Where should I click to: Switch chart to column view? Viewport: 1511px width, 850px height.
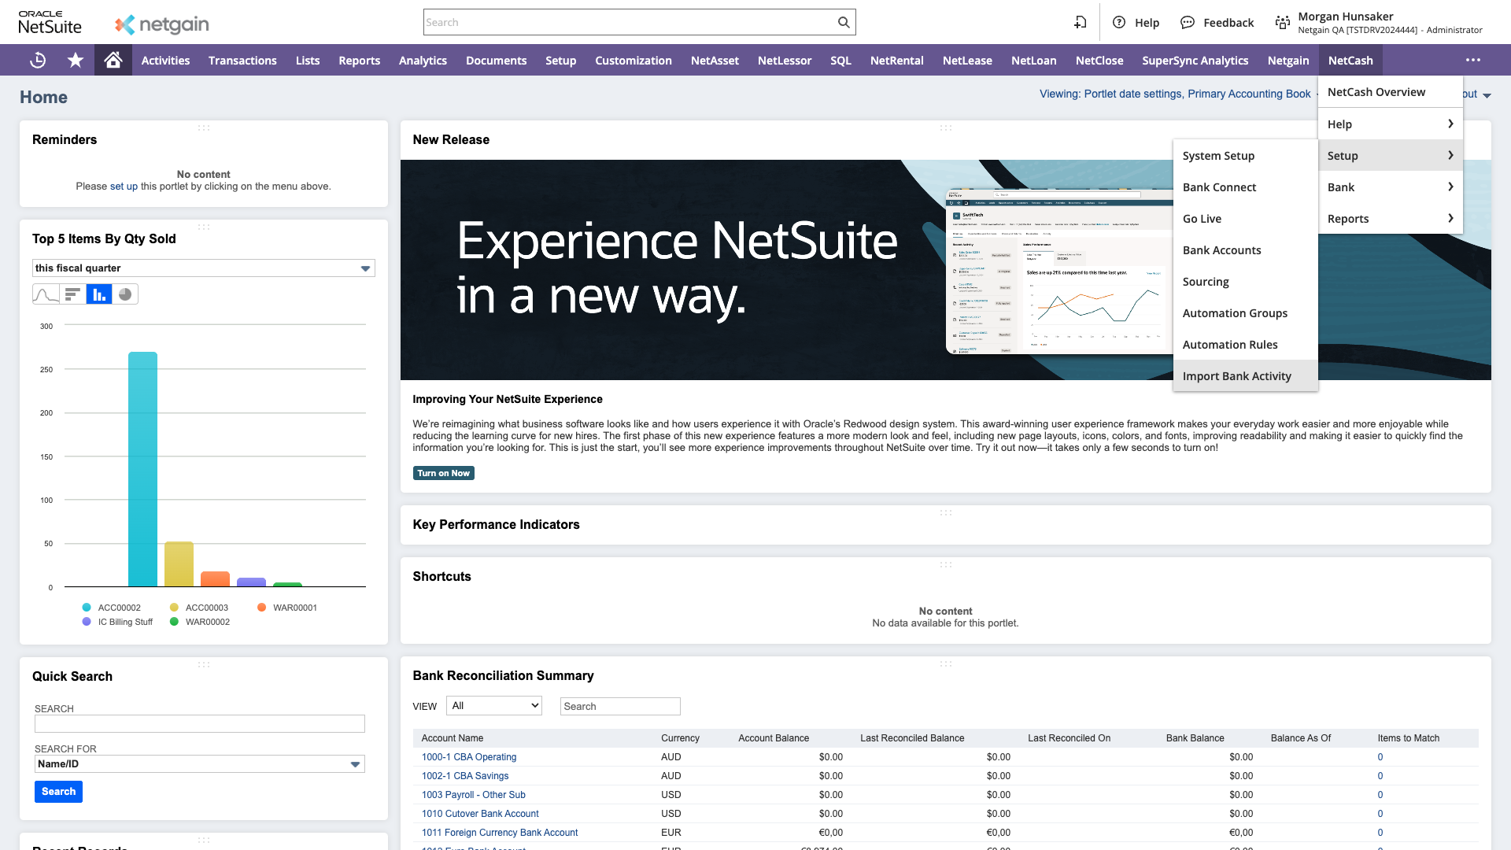coord(99,294)
